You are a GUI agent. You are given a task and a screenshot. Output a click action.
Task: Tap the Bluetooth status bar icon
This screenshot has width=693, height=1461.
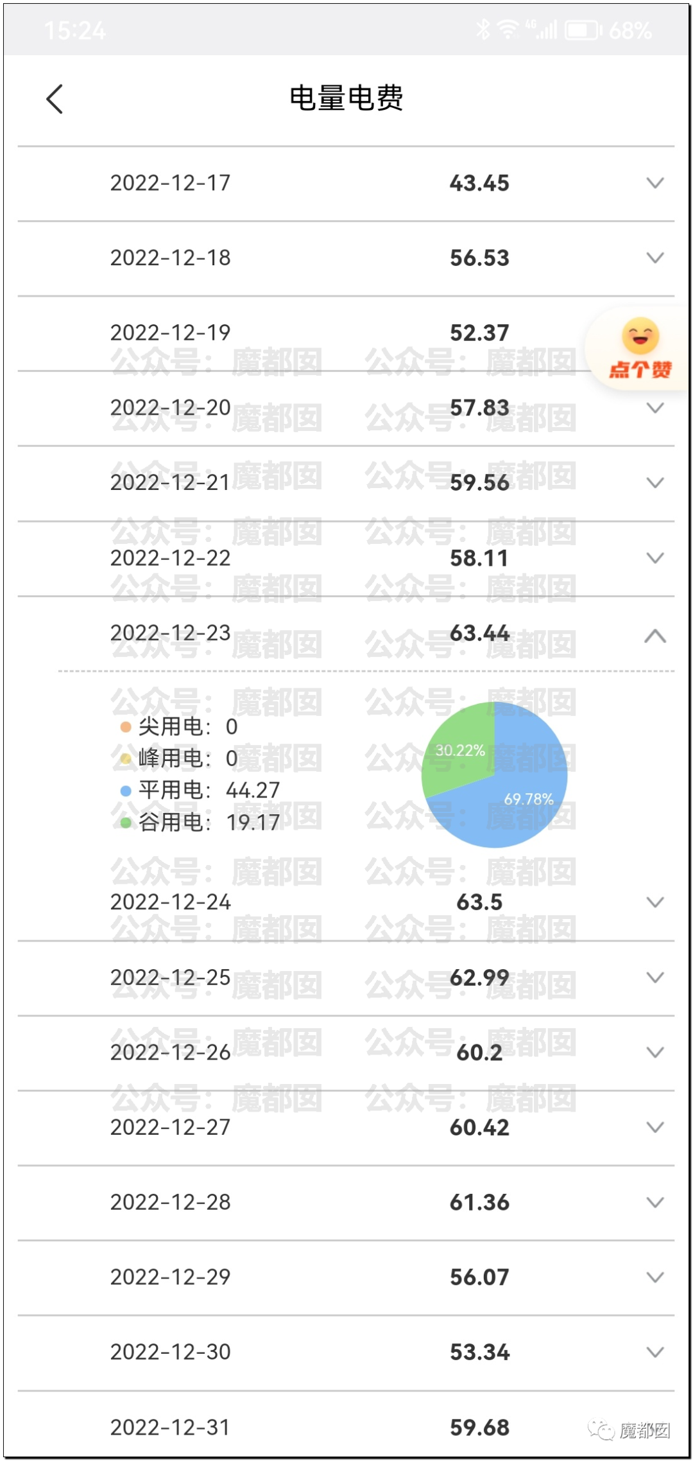[x=483, y=29]
